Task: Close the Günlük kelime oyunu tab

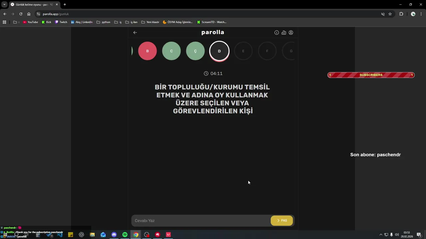Action: [57, 5]
